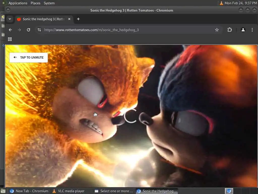Click the date and time clock

[241, 3]
